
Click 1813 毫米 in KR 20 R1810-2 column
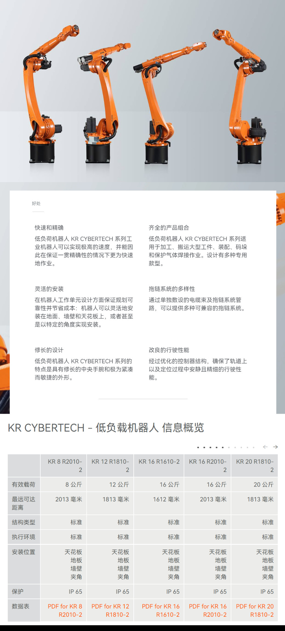[x=260, y=499]
